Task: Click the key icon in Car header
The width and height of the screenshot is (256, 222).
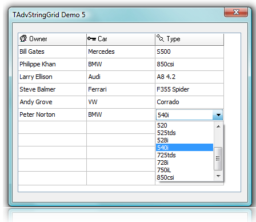Action: click(x=91, y=39)
